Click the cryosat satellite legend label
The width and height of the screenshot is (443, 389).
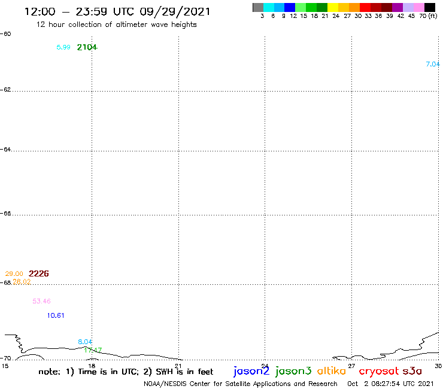click(x=379, y=371)
